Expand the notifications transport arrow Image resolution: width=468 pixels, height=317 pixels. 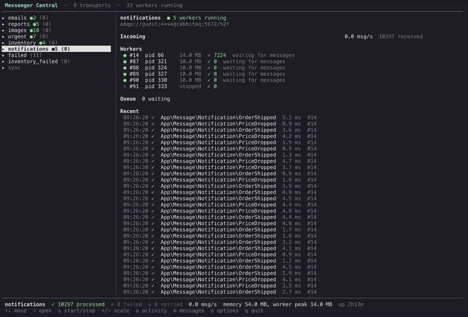pos(3,49)
